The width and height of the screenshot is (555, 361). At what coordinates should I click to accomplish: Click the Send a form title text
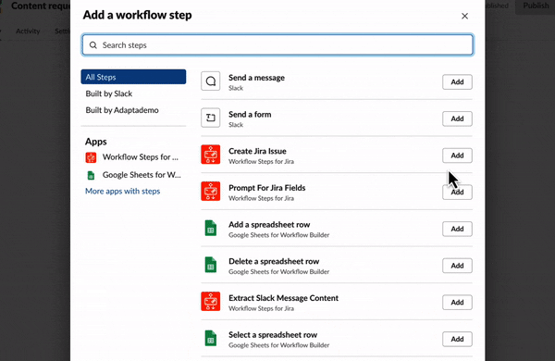coord(250,115)
